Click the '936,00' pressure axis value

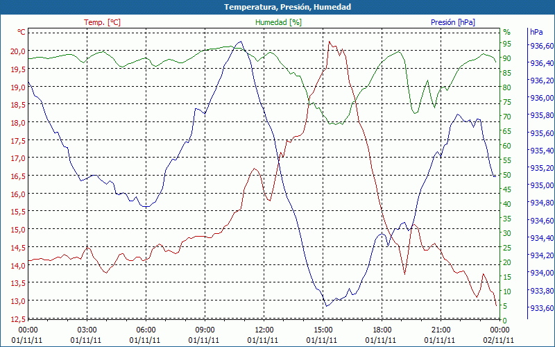(x=542, y=98)
